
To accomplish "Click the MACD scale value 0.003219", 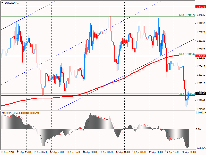I will pyautogui.click(x=200, y=113).
